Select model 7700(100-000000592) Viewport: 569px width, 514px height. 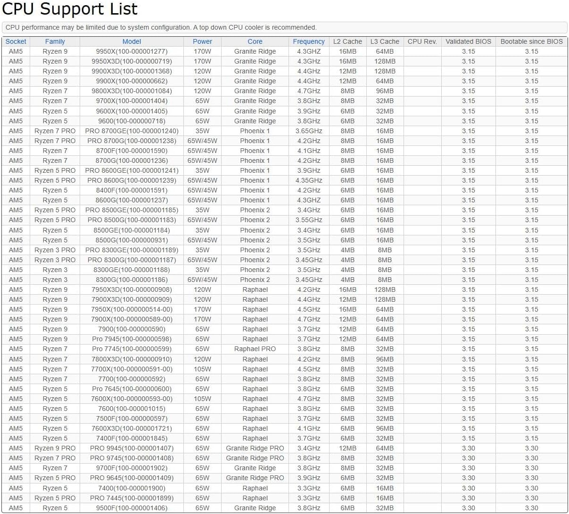132,379
